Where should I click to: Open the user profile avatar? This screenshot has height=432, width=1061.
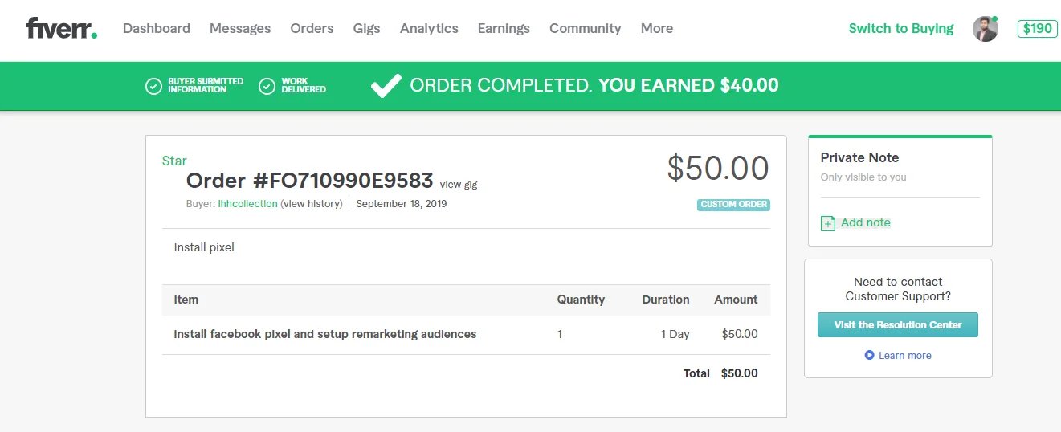click(985, 29)
